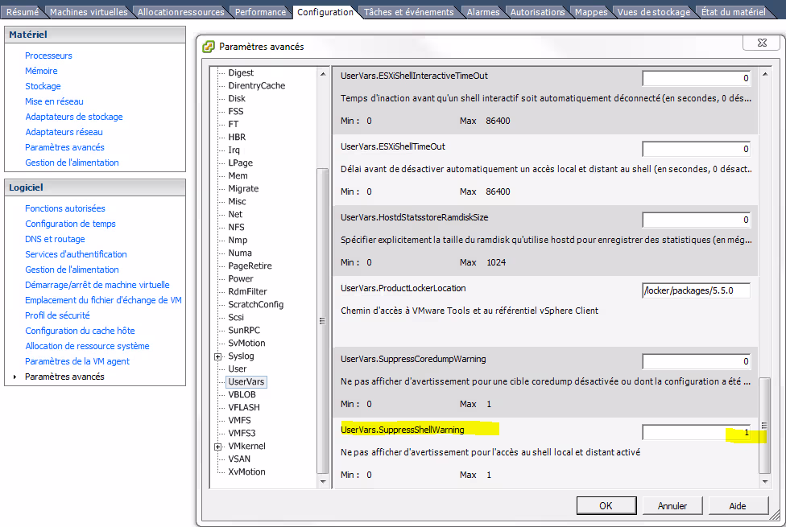This screenshot has height=527, width=786.
Task: Click the category tree vertical scrollbar thumb
Action: pos(323,319)
